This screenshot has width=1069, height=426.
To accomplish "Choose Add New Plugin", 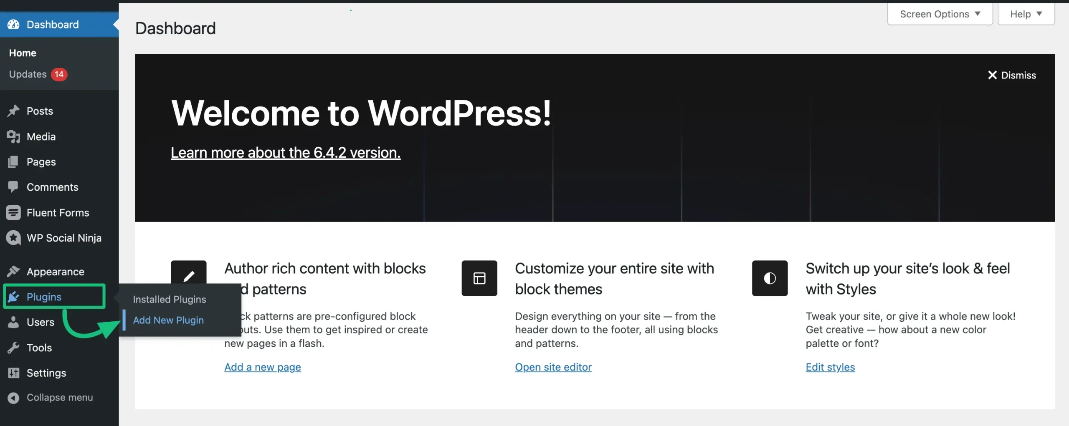I will 168,320.
